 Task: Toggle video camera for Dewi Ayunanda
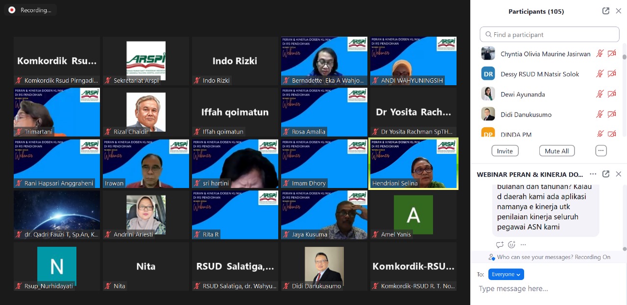click(612, 94)
